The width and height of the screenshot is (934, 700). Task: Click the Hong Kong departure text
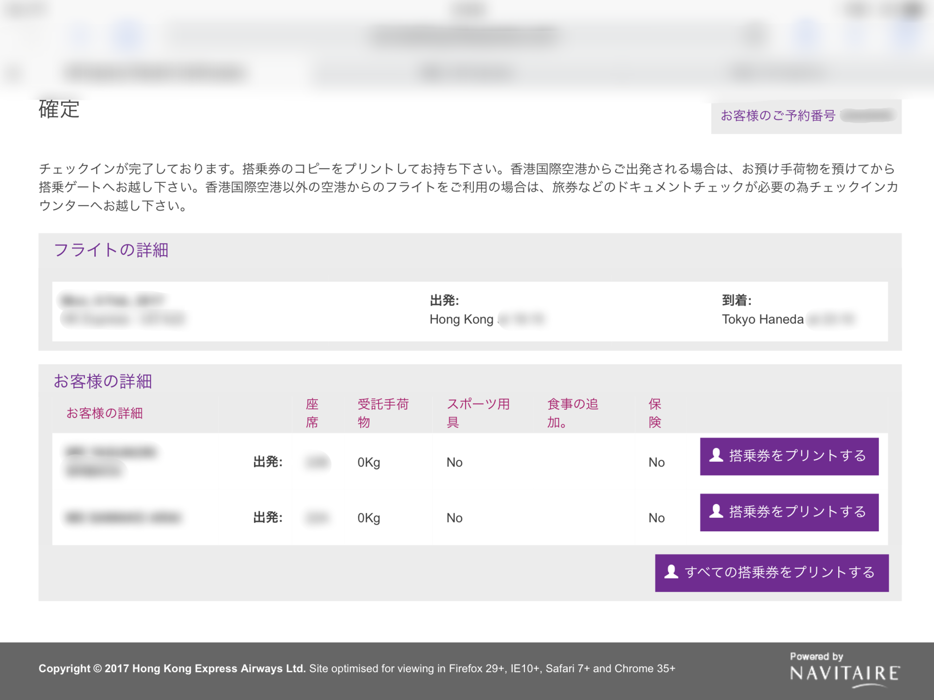461,319
